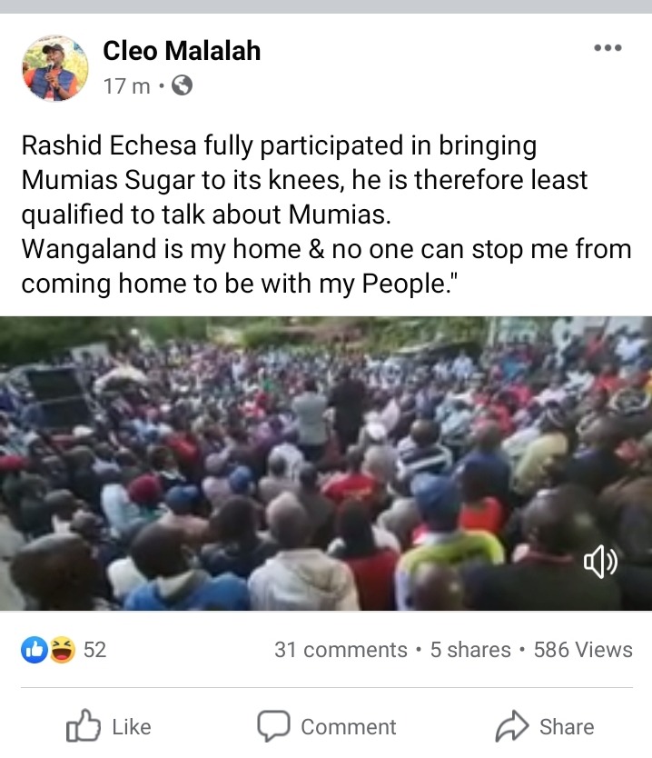Click the 586 Views count
652x758 pixels.
[x=583, y=650]
